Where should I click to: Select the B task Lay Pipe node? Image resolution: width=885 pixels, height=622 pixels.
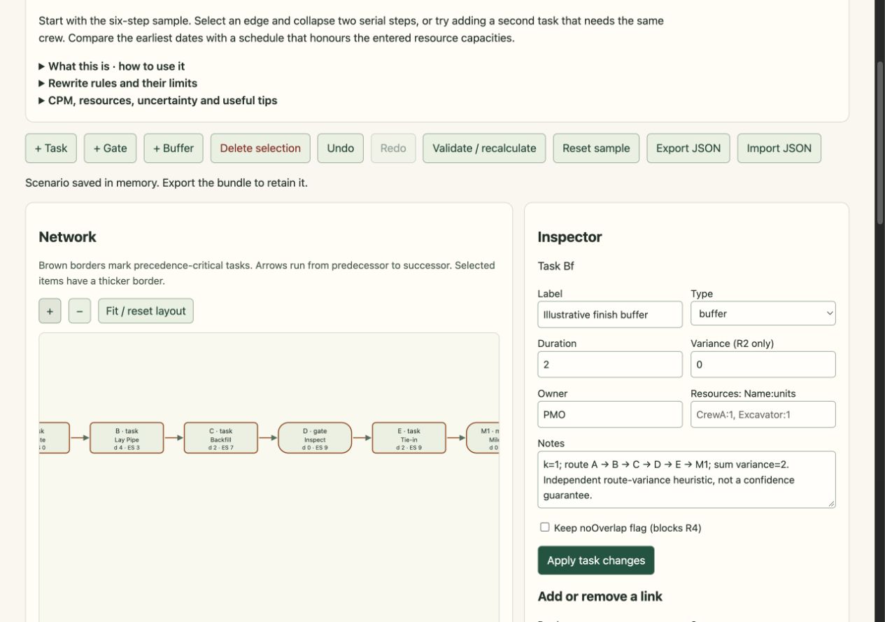tap(127, 438)
